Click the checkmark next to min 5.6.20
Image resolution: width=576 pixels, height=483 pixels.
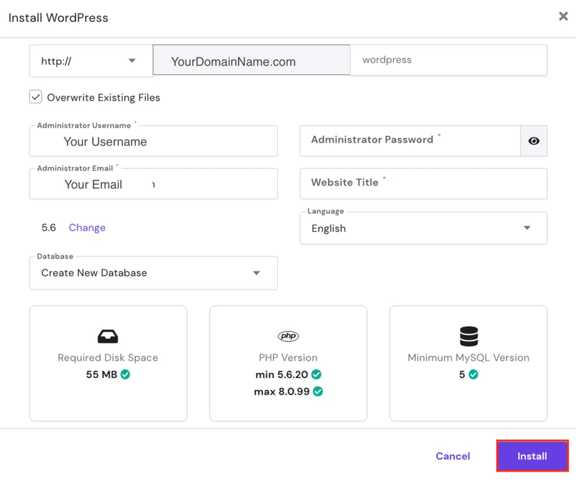[x=317, y=374]
